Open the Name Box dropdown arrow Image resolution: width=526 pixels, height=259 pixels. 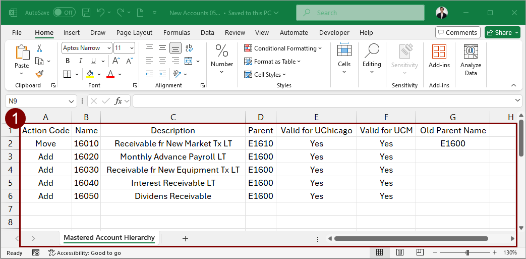tap(71, 101)
